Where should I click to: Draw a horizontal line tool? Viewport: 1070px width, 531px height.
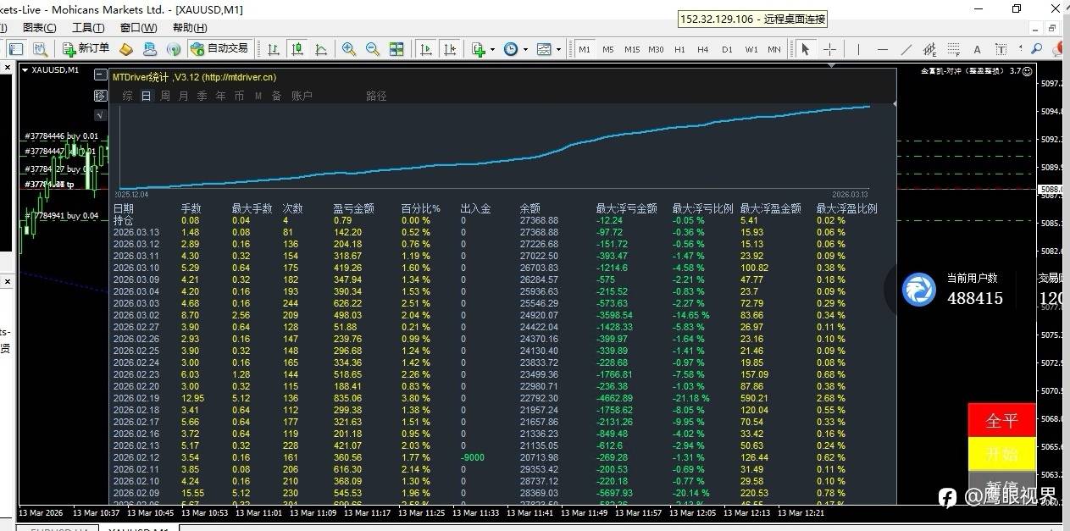(883, 49)
